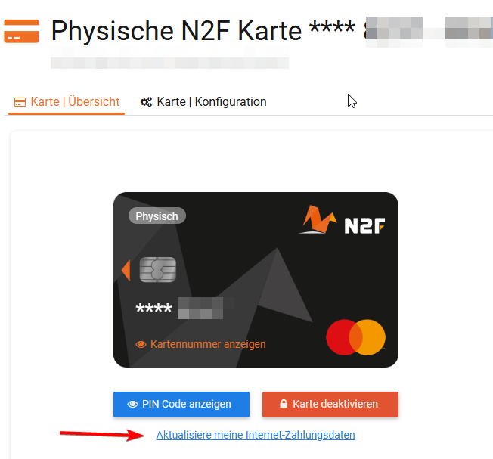Click the eye icon before Kartennummer anzeigen
Screen dimensions: 493x459
click(141, 344)
